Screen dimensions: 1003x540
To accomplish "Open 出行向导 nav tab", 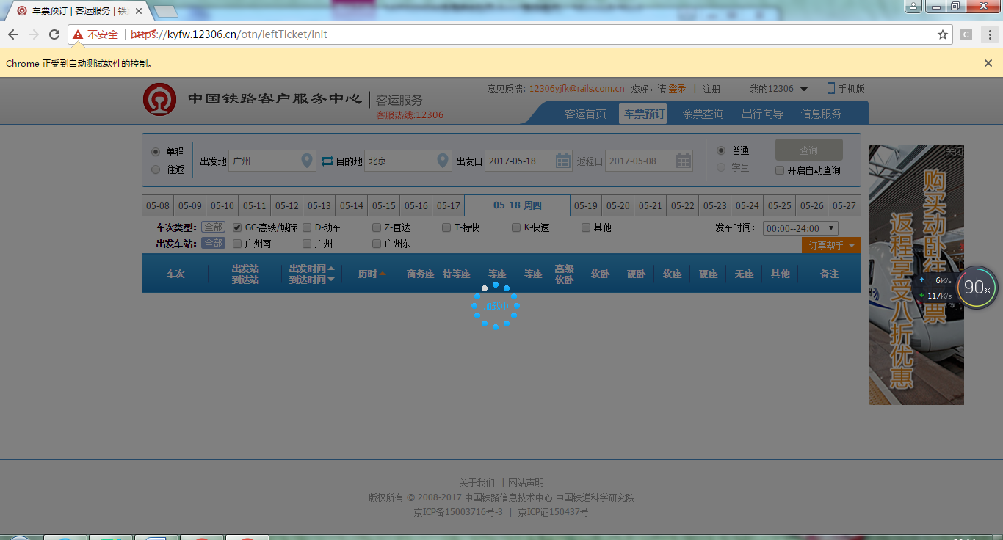I will 762,114.
